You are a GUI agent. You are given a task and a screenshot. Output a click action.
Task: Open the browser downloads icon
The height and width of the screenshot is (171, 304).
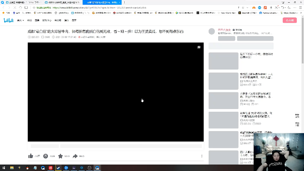[x=271, y=8]
